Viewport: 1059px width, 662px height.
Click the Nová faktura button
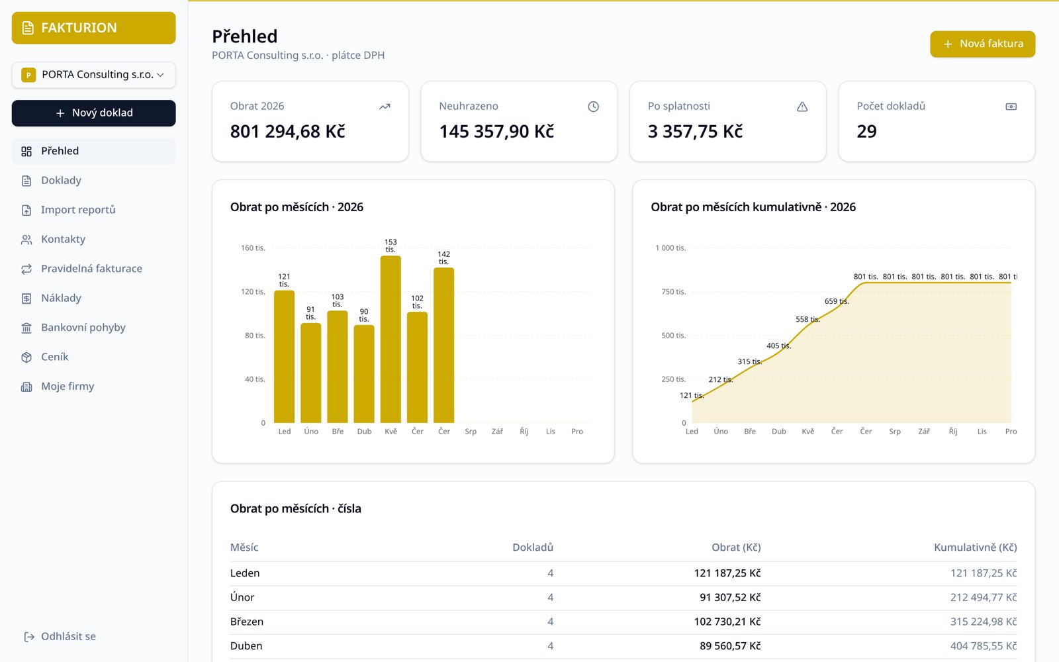point(982,44)
